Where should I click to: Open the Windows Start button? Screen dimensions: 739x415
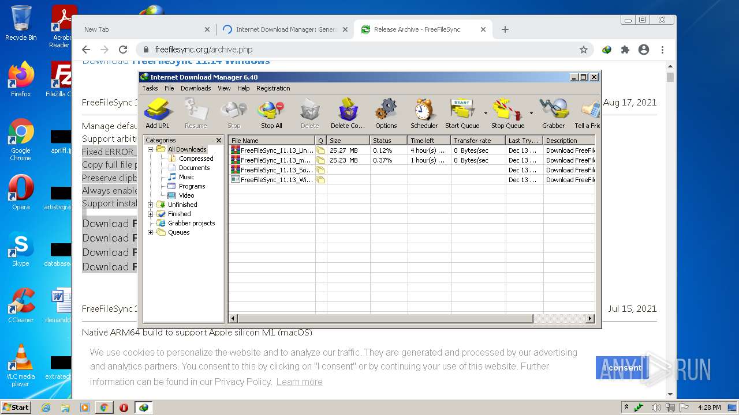pyautogui.click(x=16, y=407)
